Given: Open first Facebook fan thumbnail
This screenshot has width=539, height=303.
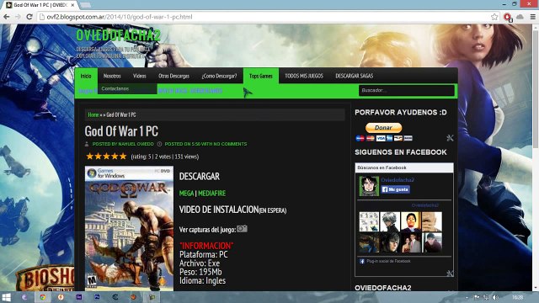Looking at the screenshot, I should [369, 221].
